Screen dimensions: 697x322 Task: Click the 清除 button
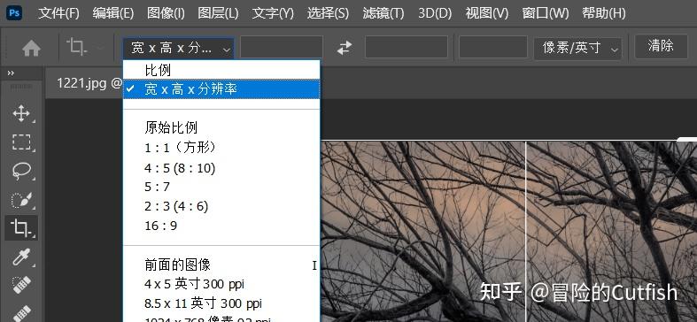pyautogui.click(x=661, y=46)
